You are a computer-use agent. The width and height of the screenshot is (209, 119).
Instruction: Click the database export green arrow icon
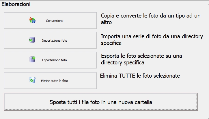pos(32,59)
